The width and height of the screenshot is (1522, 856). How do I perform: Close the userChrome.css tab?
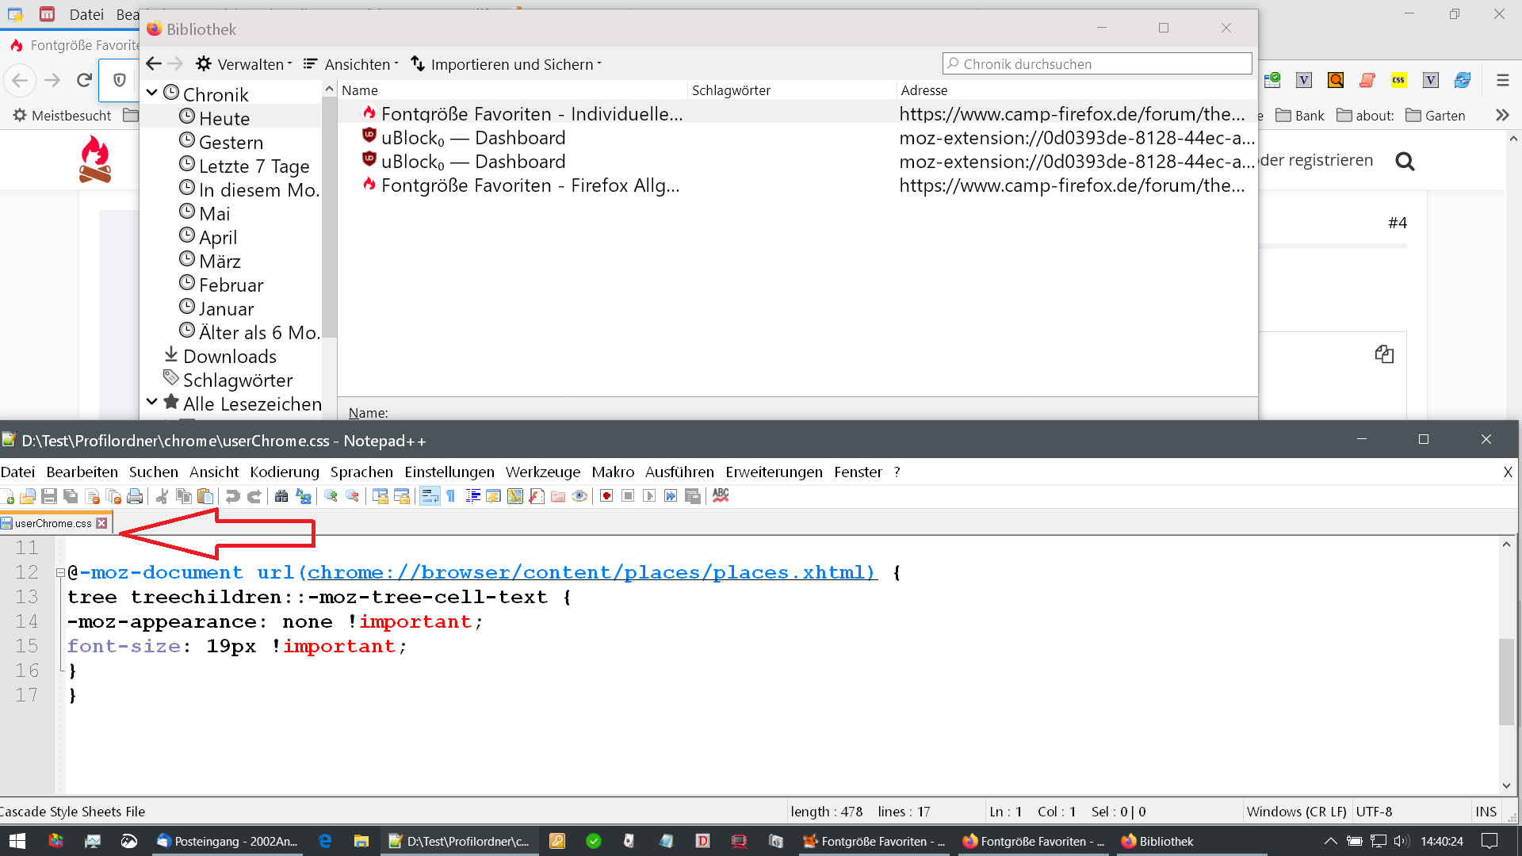point(101,523)
